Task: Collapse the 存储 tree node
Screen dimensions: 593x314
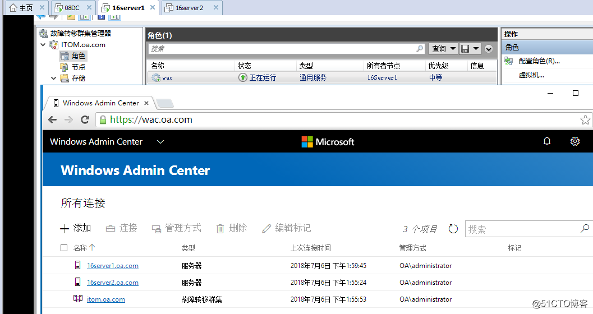Action: coord(54,78)
